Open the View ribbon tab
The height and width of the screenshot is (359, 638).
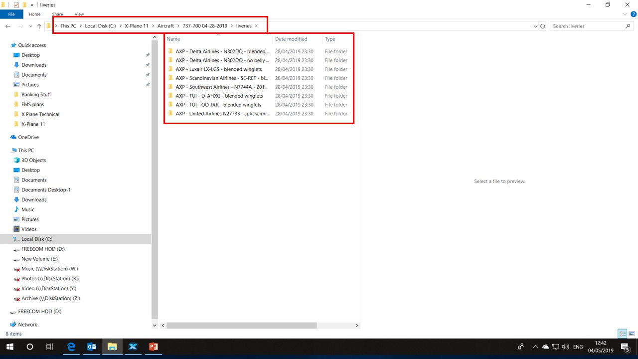click(79, 14)
